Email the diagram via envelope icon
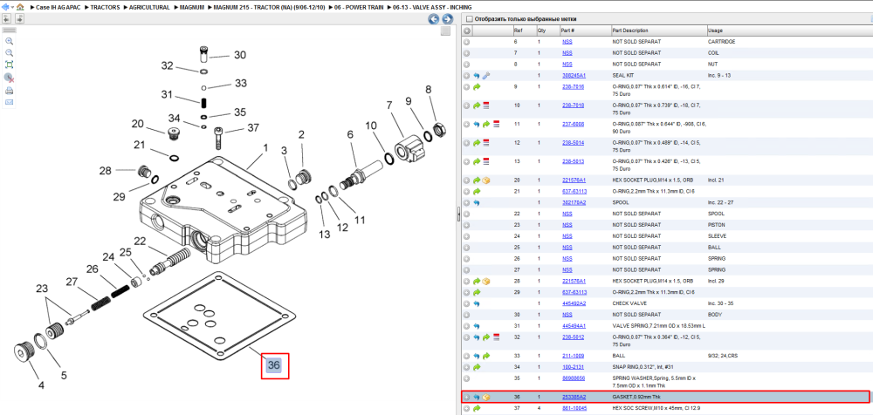The height and width of the screenshot is (415, 873). pyautogui.click(x=9, y=102)
